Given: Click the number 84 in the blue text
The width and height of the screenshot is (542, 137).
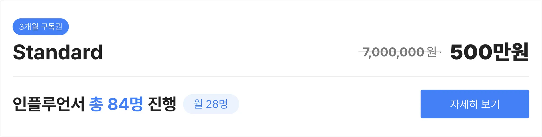Looking at the screenshot, I should point(118,104).
